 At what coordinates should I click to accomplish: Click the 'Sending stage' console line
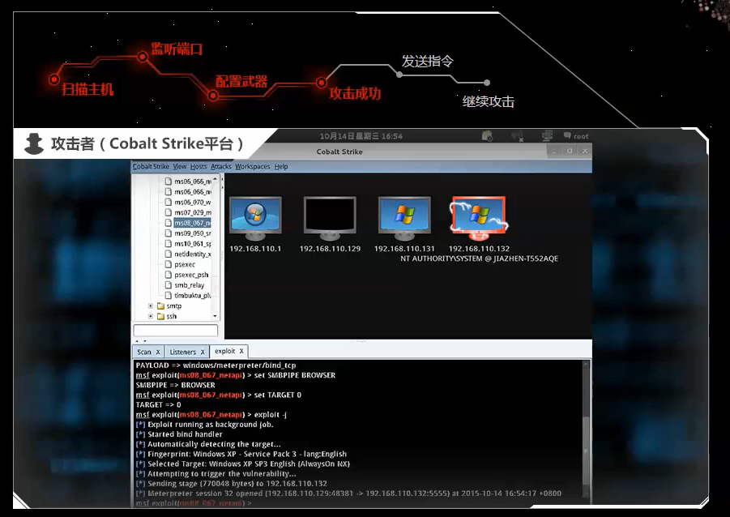tap(232, 484)
